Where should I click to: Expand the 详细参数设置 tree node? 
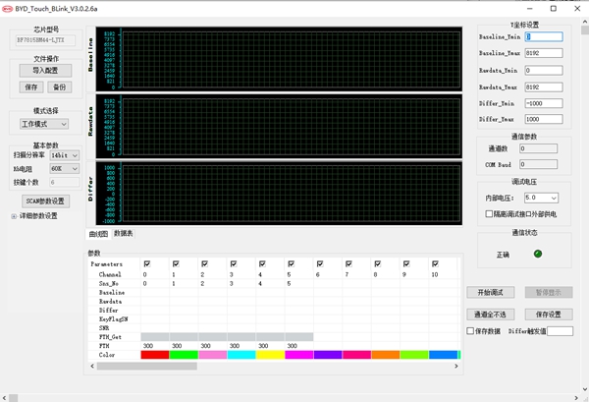[x=14, y=216]
